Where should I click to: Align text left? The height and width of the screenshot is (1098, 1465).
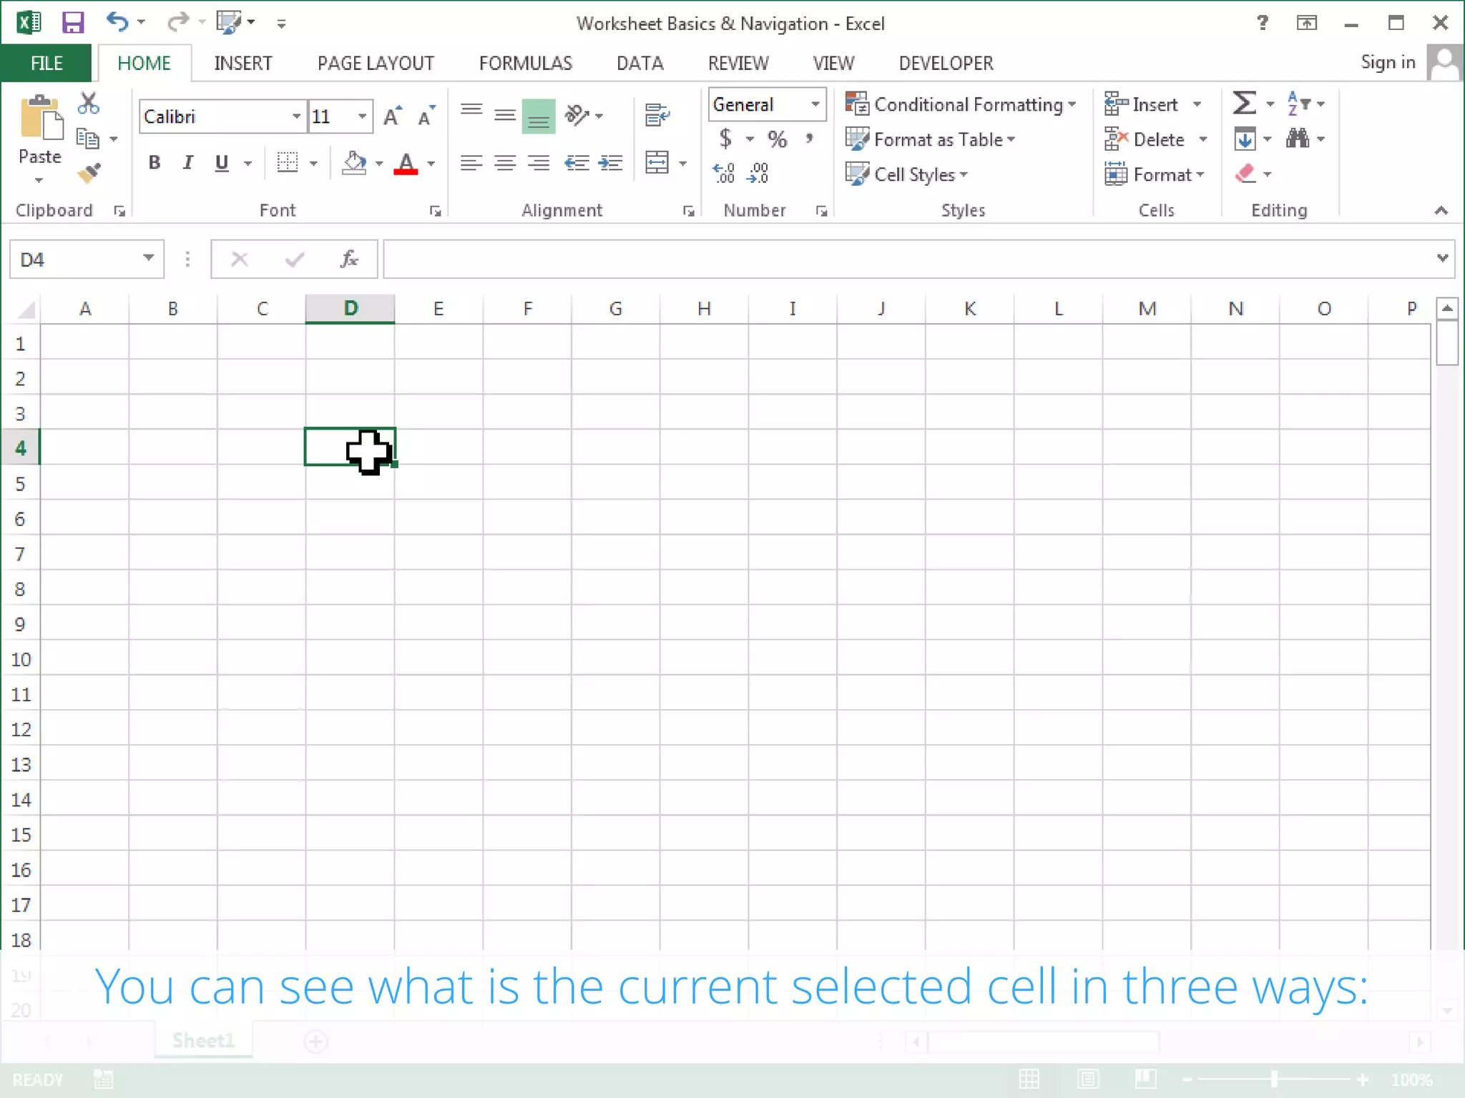pos(471,163)
